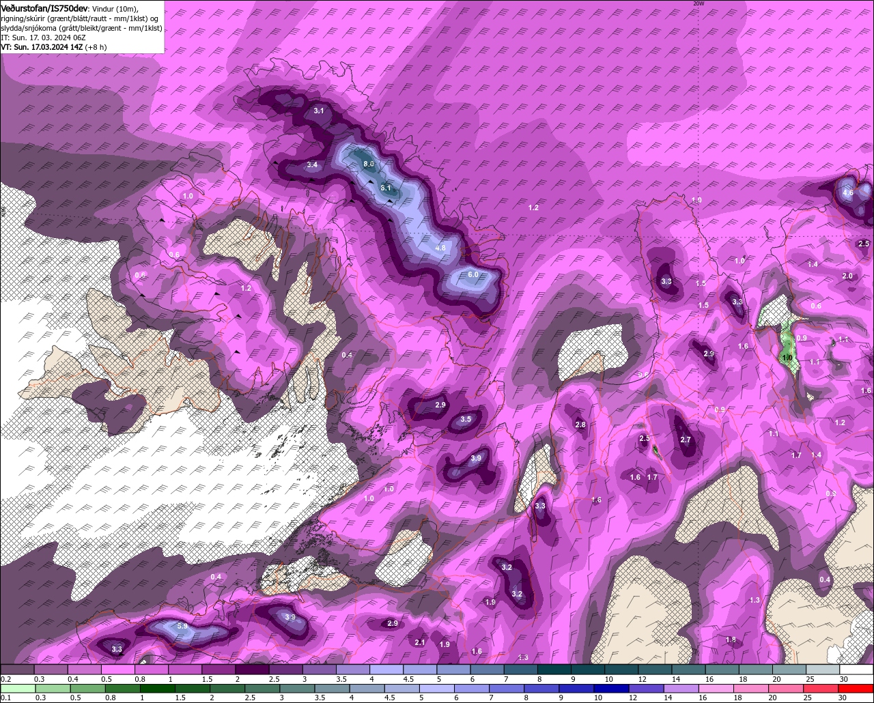Click the 3.5 value label on map
The width and height of the screenshot is (874, 703).
click(466, 419)
